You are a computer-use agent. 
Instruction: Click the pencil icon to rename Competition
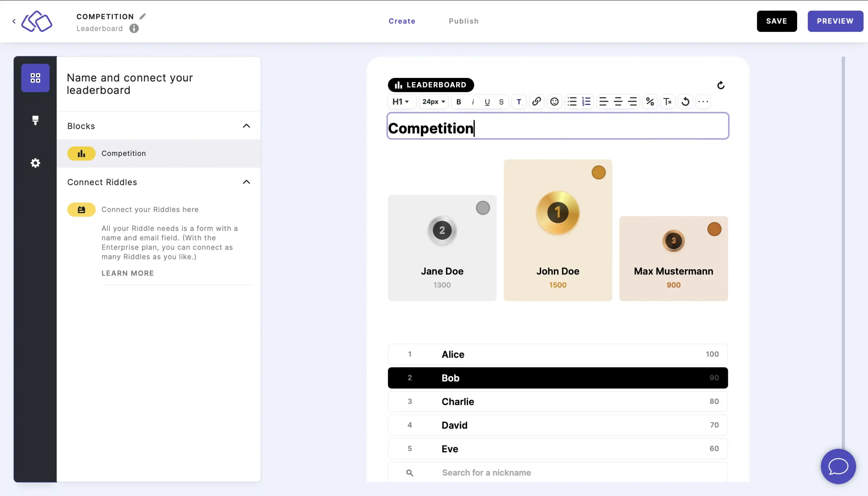coord(143,16)
